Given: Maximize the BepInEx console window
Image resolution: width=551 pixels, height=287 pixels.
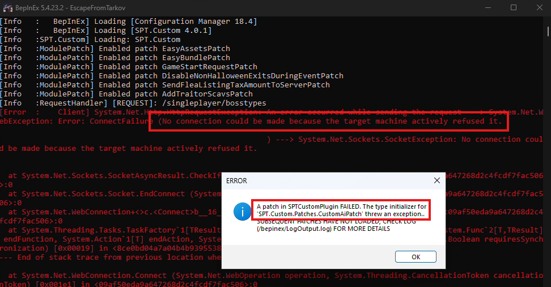Looking at the screenshot, I should click(x=514, y=7).
